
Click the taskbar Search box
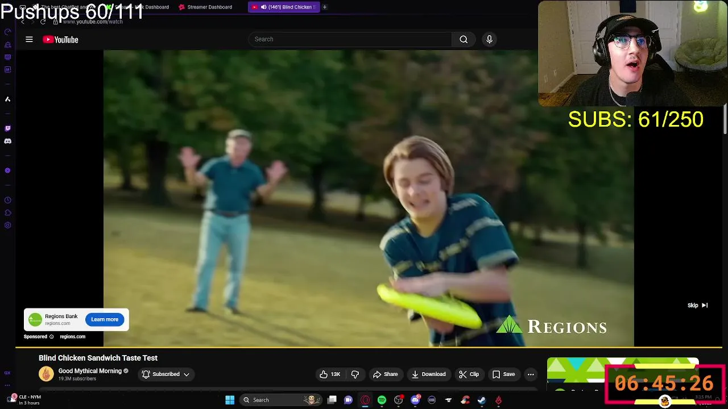pos(280,400)
